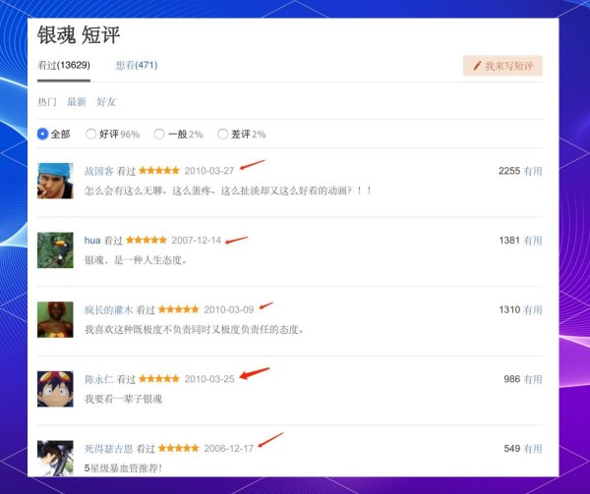The image size is (590, 494).
Task: Sort reviews by 最新
Action: 76,102
